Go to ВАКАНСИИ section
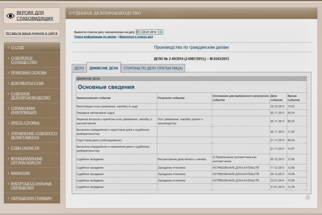Viewport: 322px width, 215px height. click(20, 173)
